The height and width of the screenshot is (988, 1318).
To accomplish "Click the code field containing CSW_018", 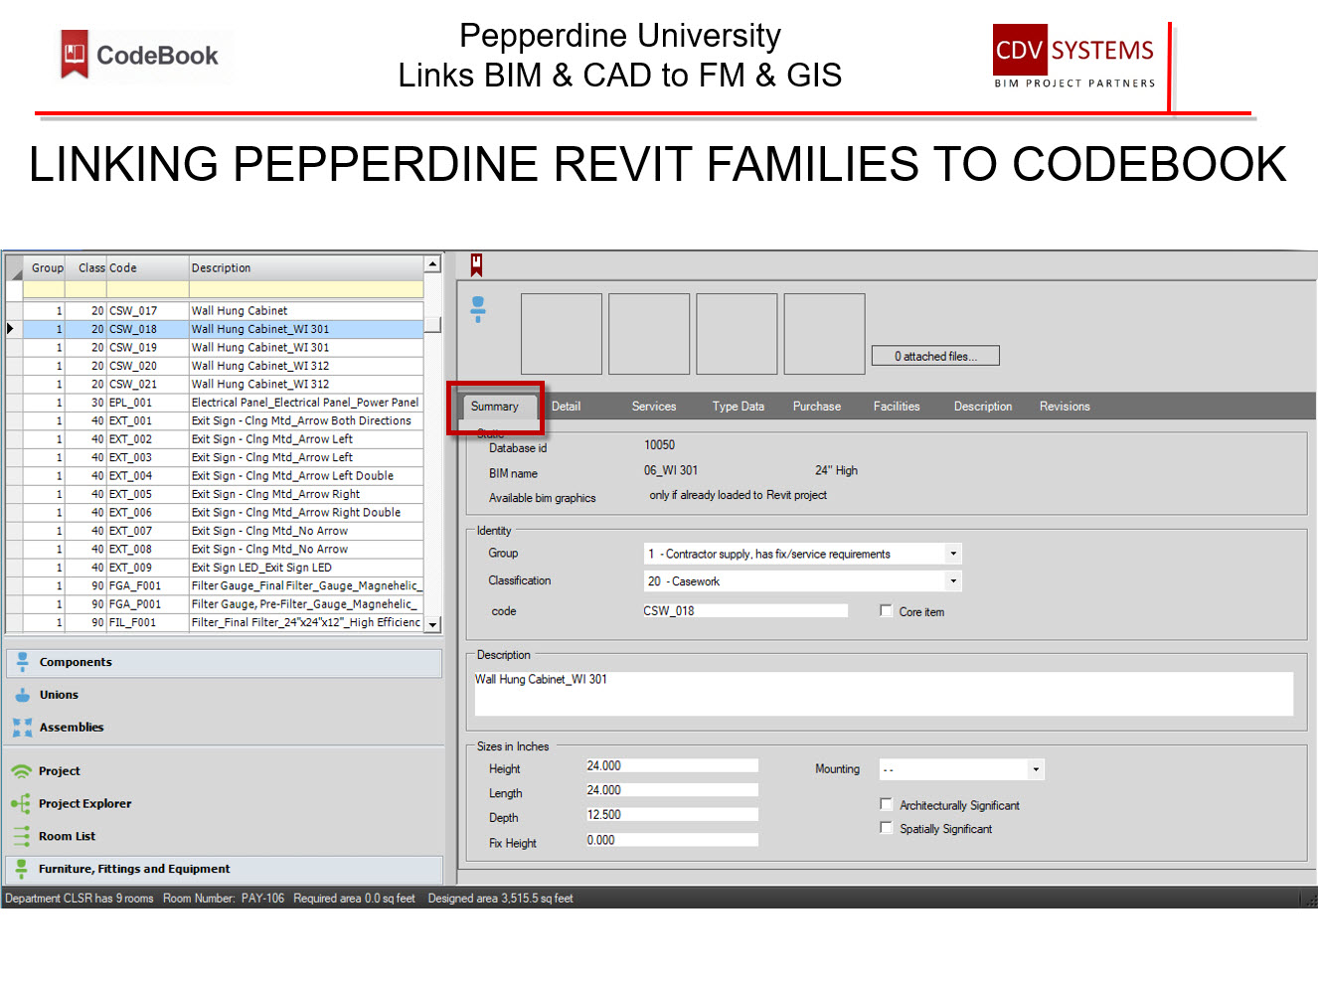I will pos(745,610).
